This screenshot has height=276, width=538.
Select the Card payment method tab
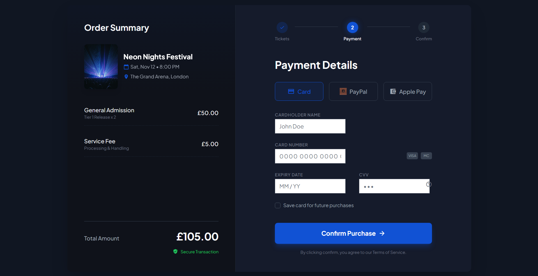pyautogui.click(x=299, y=91)
